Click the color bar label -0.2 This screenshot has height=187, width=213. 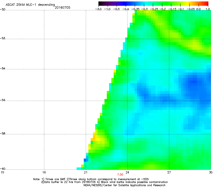(163, 9)
